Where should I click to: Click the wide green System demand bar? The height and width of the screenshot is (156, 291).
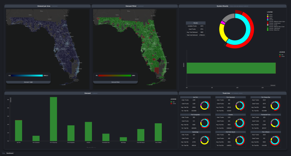(231, 68)
